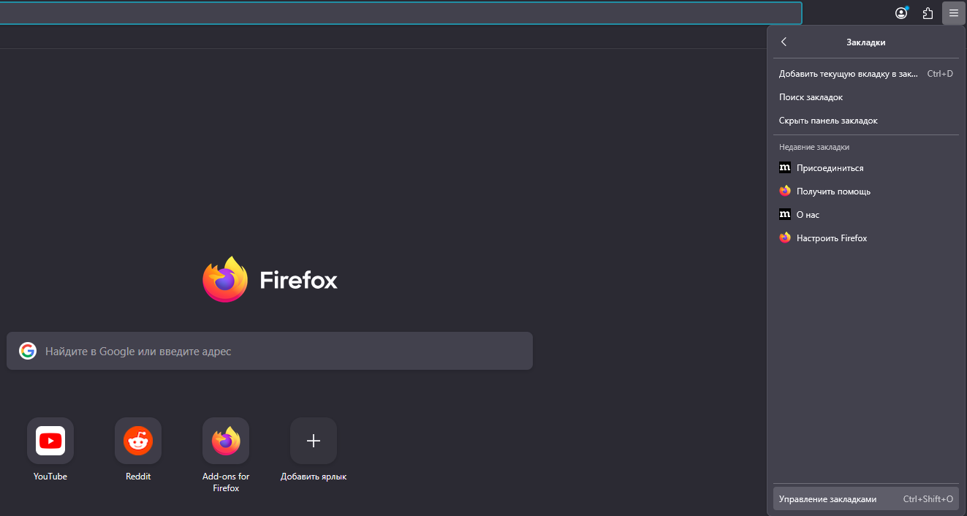Go back from the Закладки panel
The image size is (967, 516).
tap(784, 42)
